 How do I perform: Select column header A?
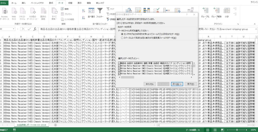[x=9, y=37]
